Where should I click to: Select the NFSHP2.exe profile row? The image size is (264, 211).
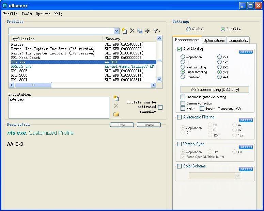83,66
